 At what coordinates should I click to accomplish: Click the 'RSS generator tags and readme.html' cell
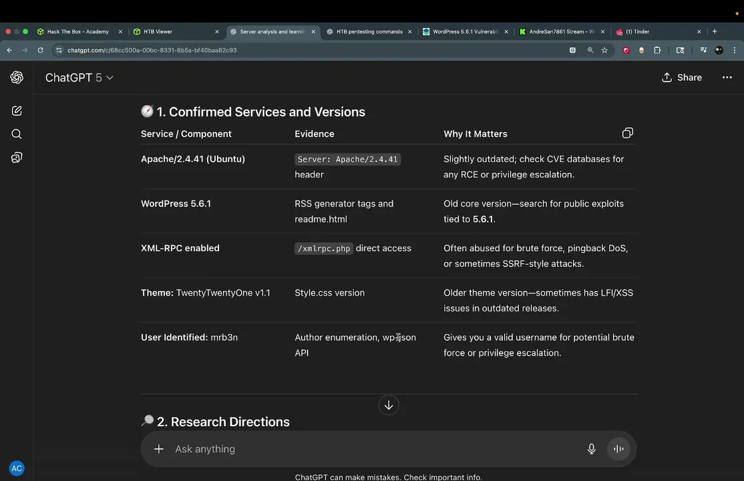pos(344,211)
